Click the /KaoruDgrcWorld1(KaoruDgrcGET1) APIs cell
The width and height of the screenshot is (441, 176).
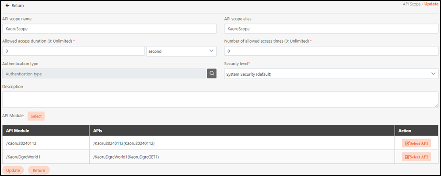coord(126,157)
